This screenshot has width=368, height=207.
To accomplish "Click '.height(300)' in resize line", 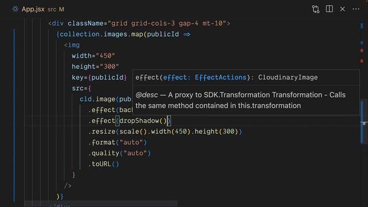I will point(214,132).
